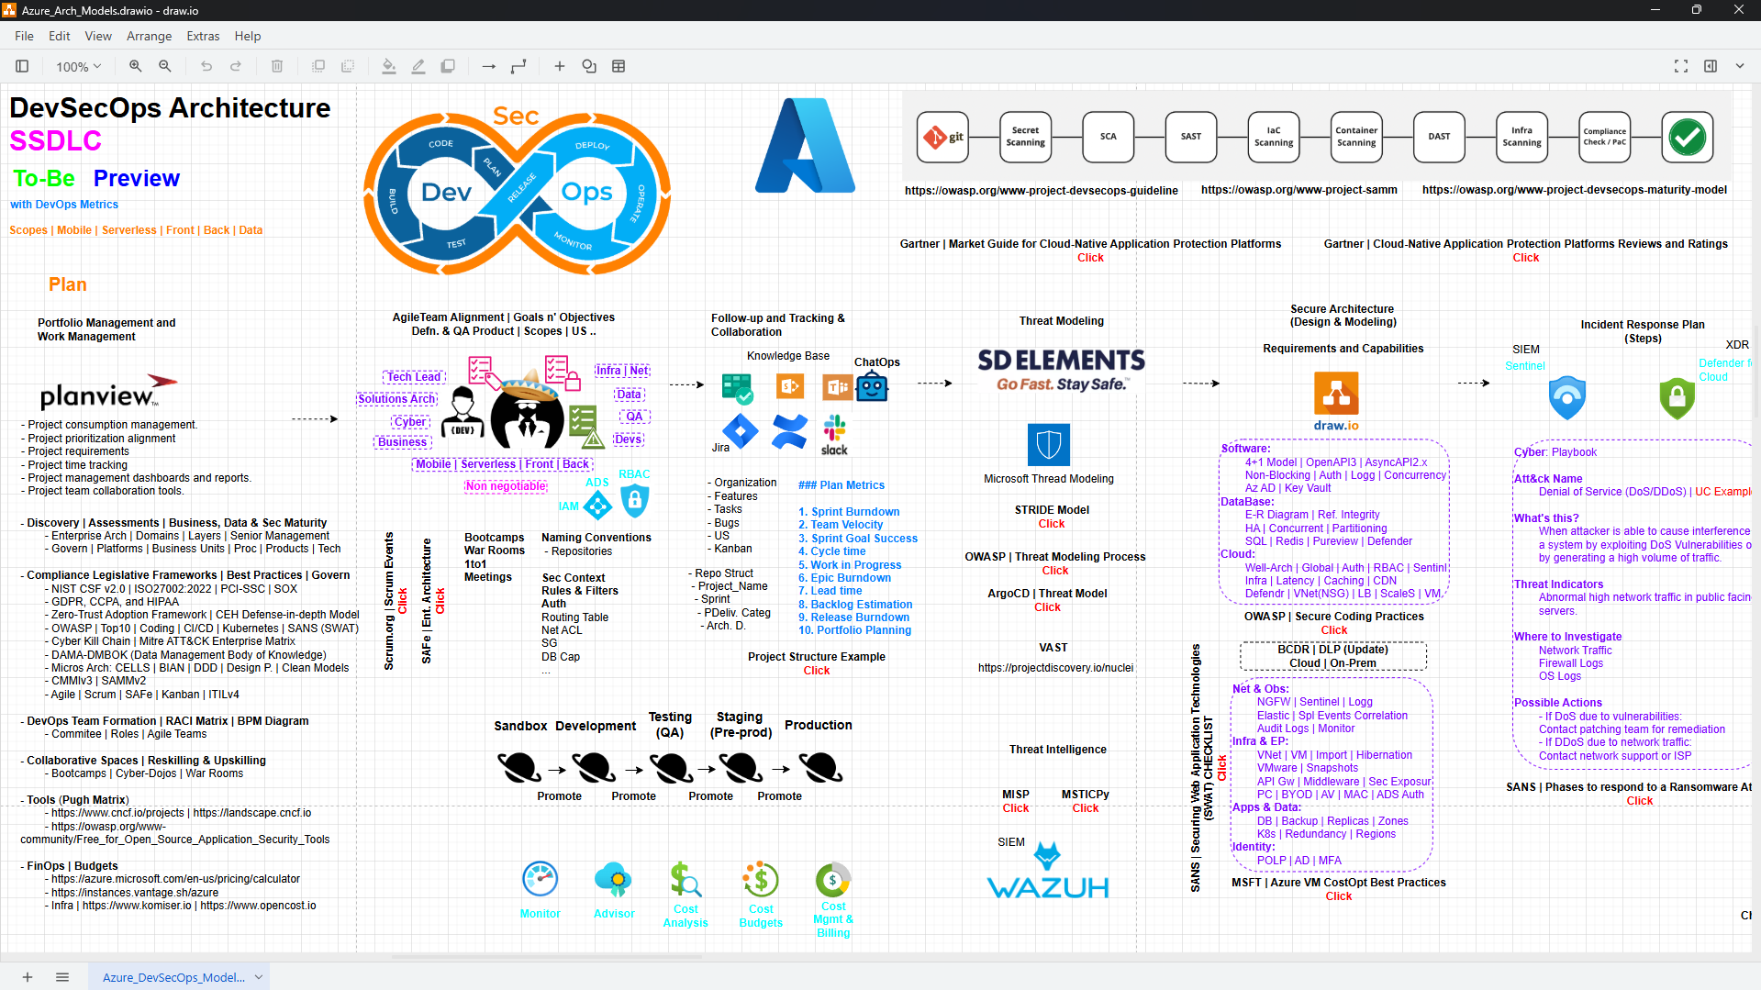
Task: Select the Microsoft Threat Modeling shield icon
Action: [x=1049, y=445]
